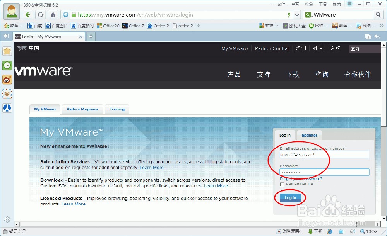The image size is (387, 236).
Task: Click the Password input field
Action: (324, 172)
